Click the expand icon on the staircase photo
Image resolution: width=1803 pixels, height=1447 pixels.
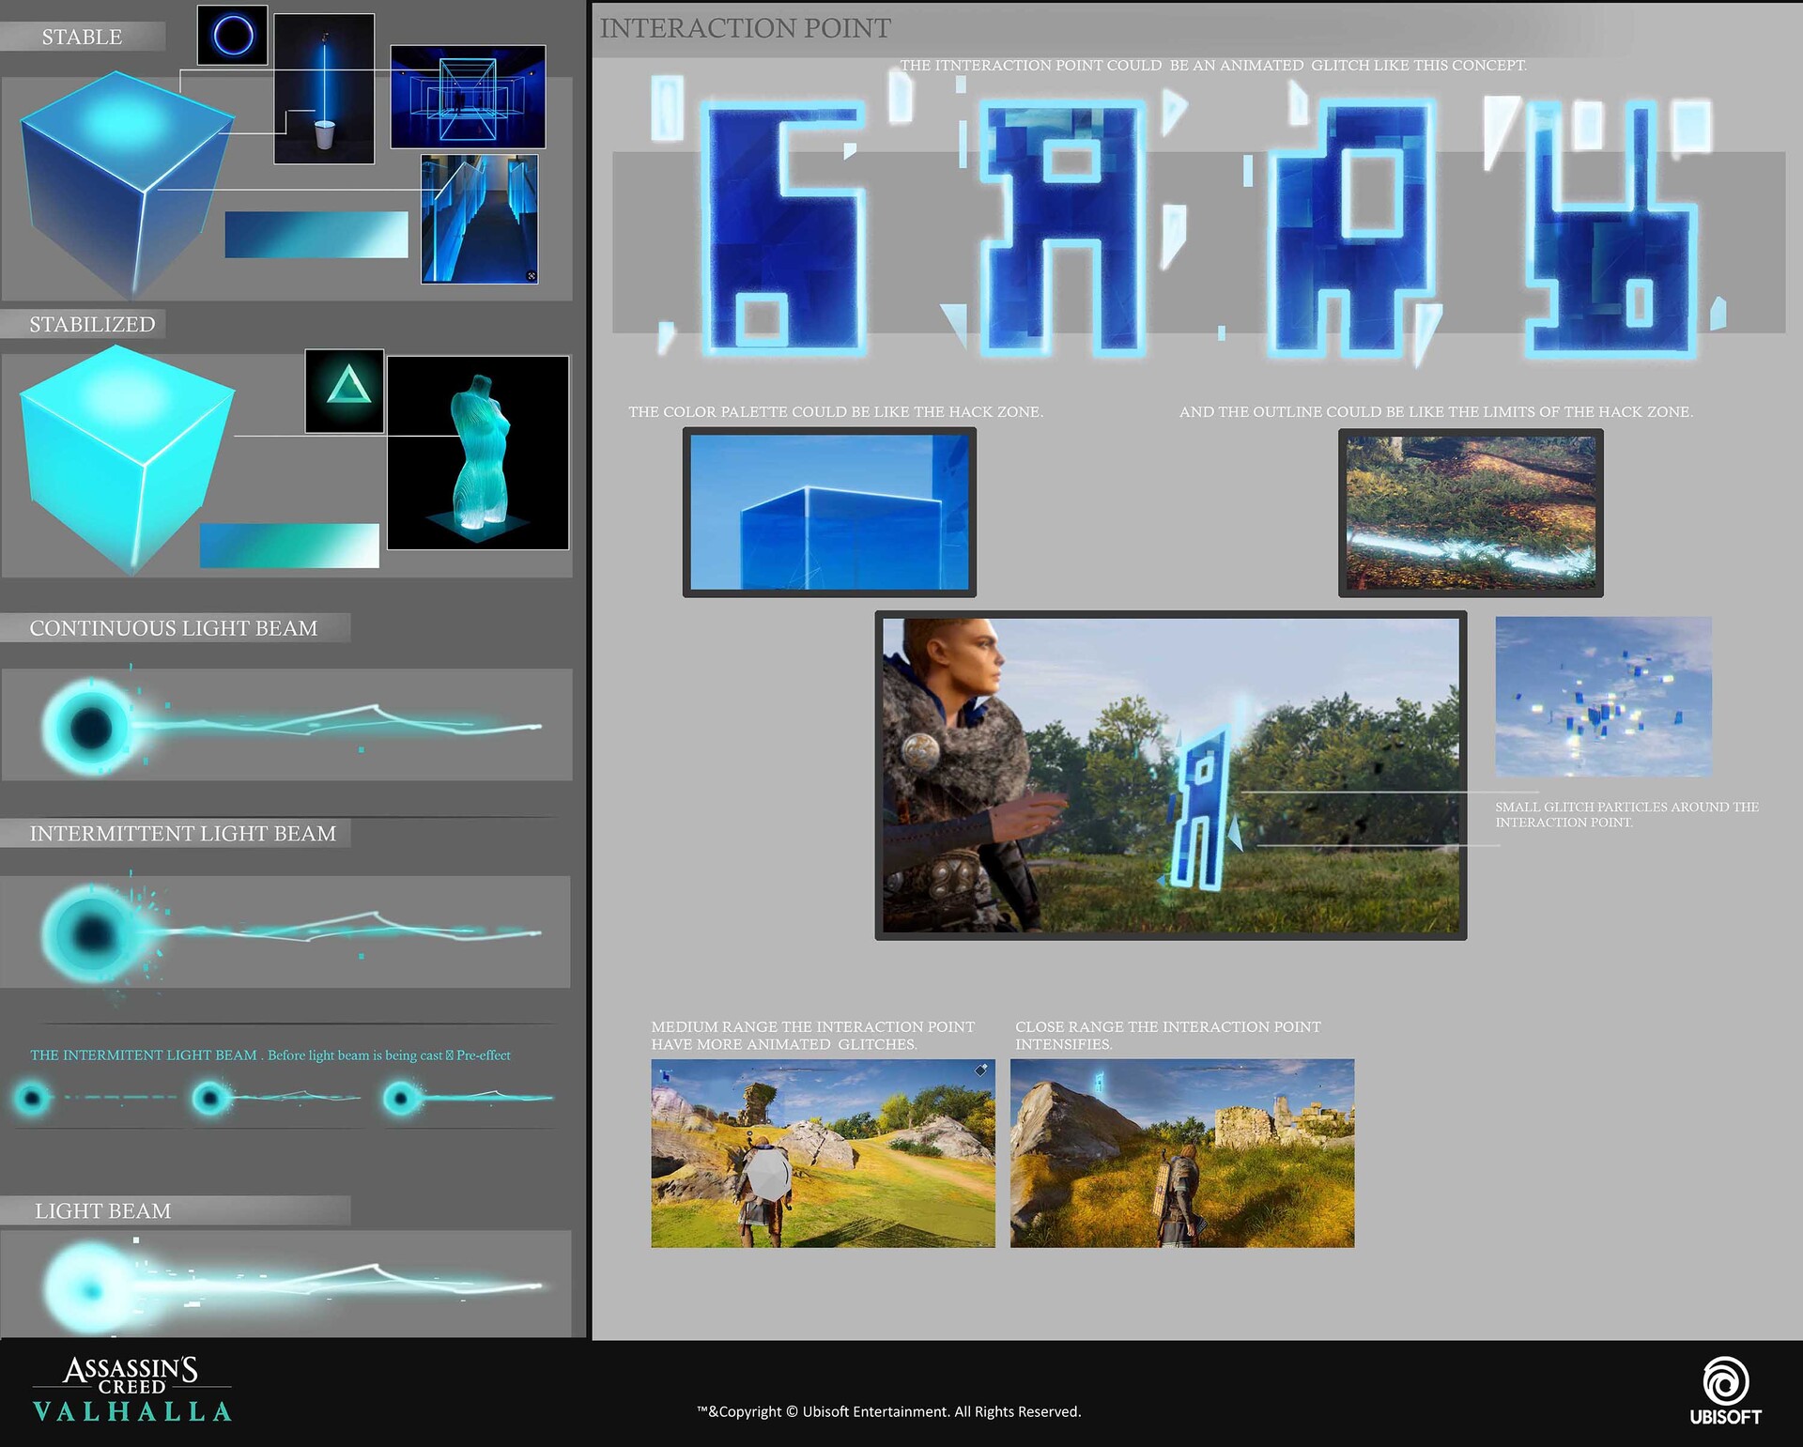532,276
